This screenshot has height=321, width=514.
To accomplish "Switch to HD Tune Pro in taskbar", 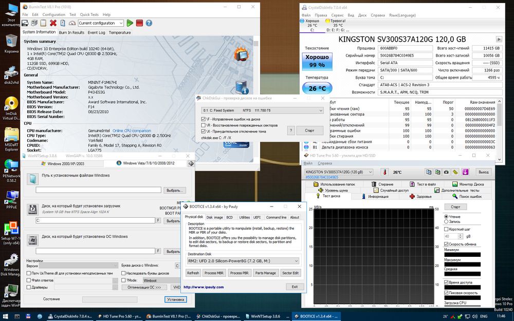I will coord(120,316).
